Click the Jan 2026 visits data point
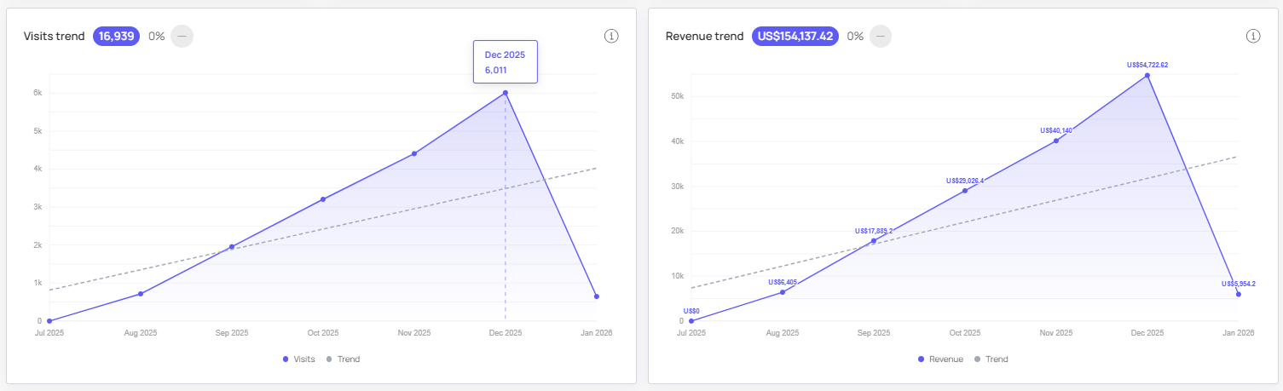Screen dimensions: 1283x391 pyautogui.click(x=597, y=296)
